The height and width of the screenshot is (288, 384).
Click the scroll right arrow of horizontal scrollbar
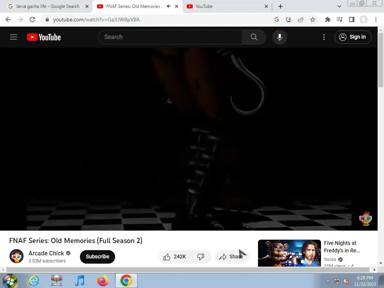375,270
